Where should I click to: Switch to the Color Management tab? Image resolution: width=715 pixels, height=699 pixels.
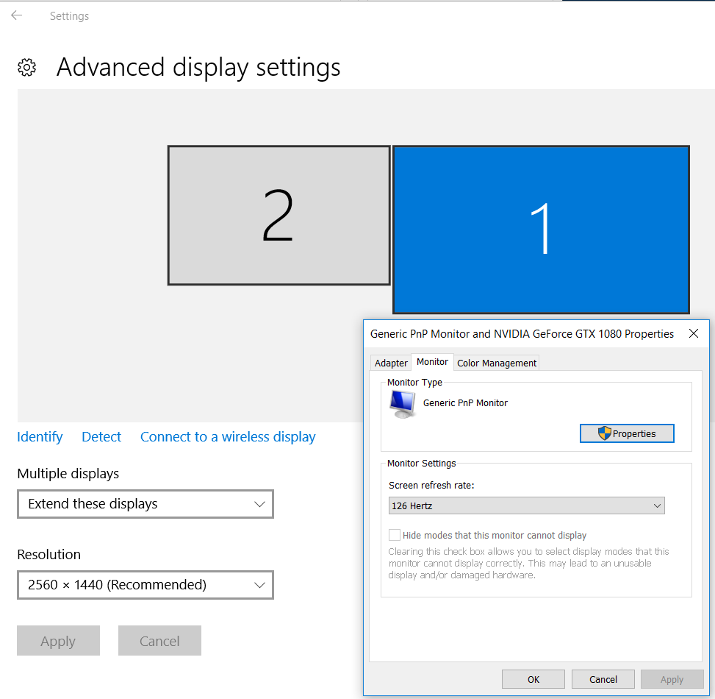pyautogui.click(x=497, y=363)
